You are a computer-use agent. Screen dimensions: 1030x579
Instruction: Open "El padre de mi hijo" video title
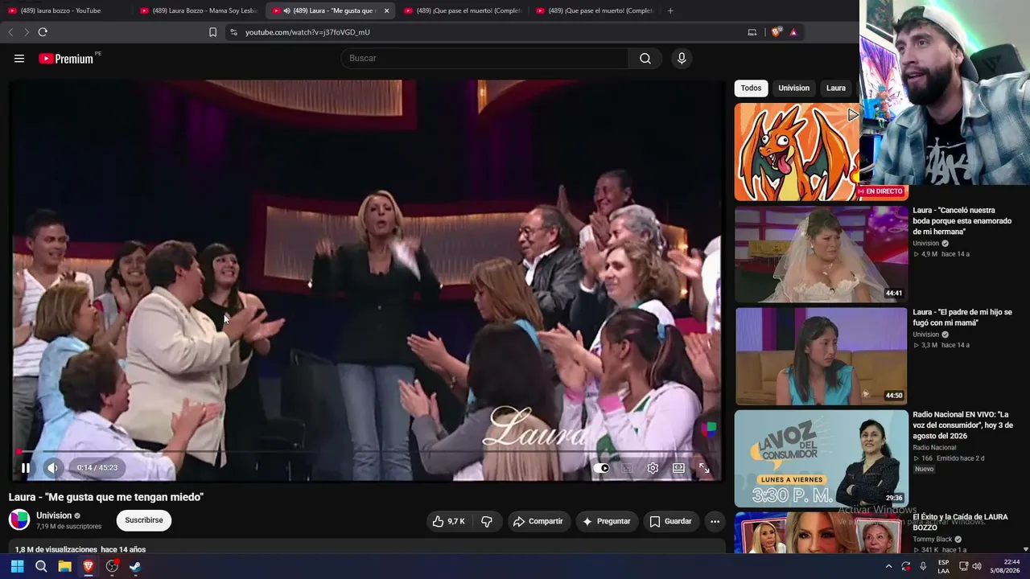click(x=962, y=318)
